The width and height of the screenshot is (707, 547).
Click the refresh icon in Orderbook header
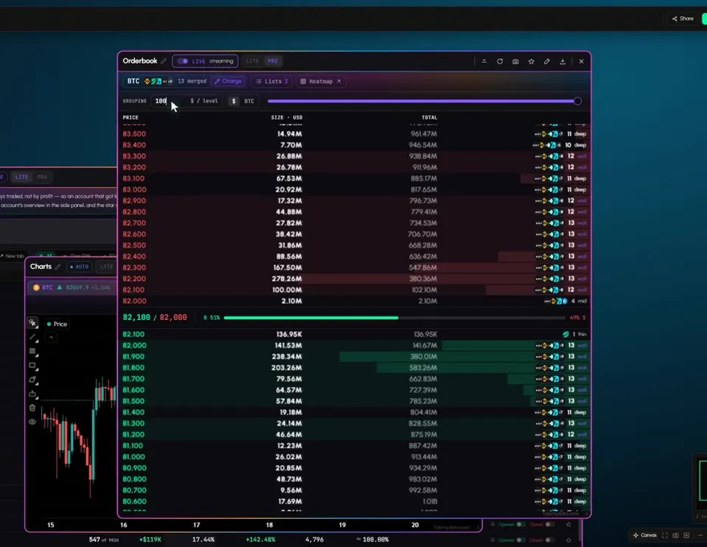499,61
